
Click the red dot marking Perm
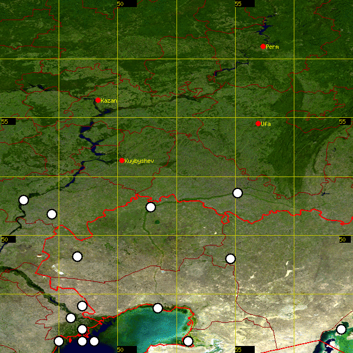pos(263,47)
